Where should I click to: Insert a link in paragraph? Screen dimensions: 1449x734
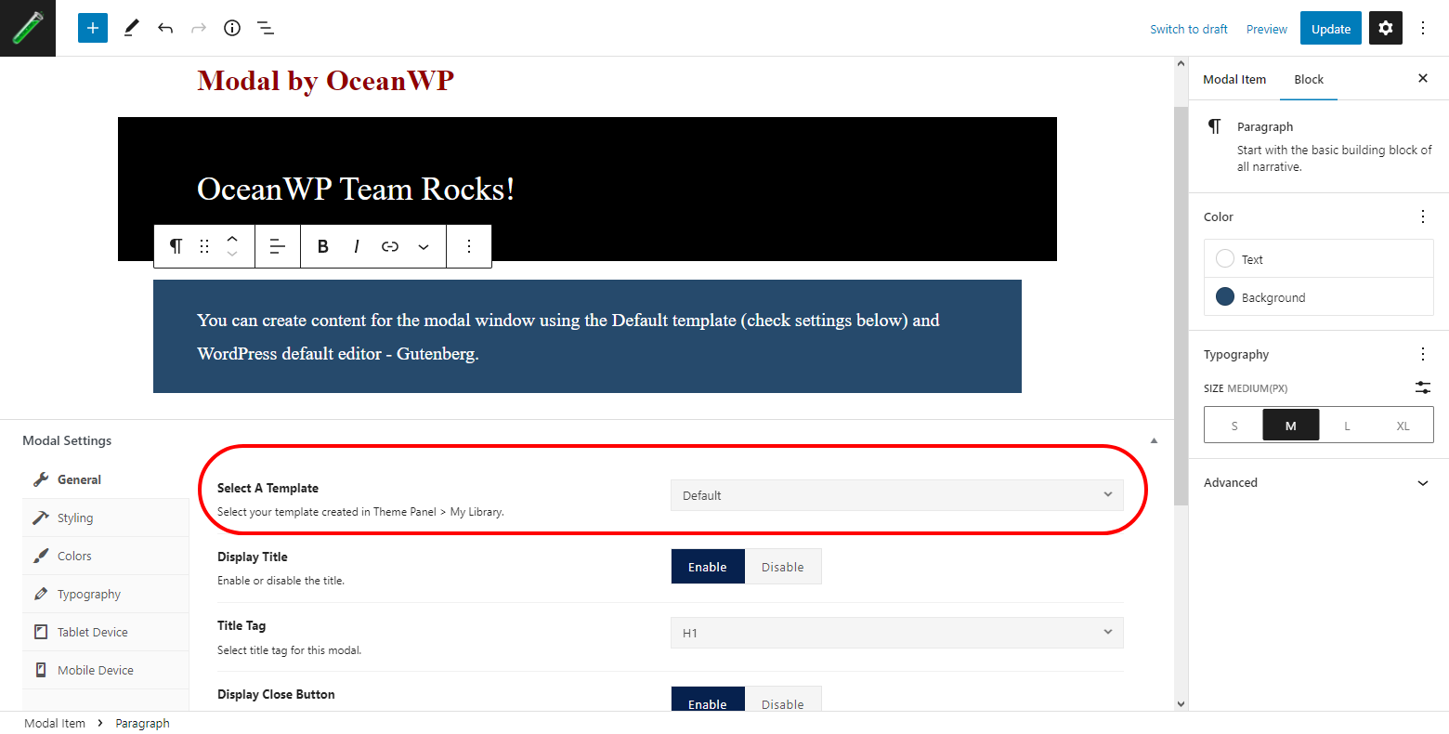[390, 246]
